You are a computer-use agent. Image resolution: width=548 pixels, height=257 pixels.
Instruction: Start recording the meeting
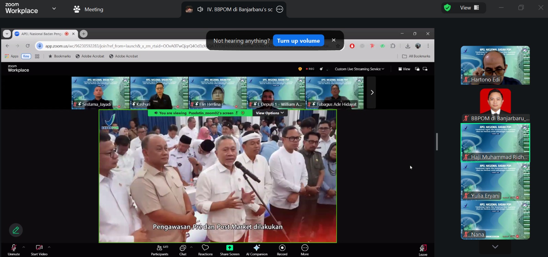(282, 249)
